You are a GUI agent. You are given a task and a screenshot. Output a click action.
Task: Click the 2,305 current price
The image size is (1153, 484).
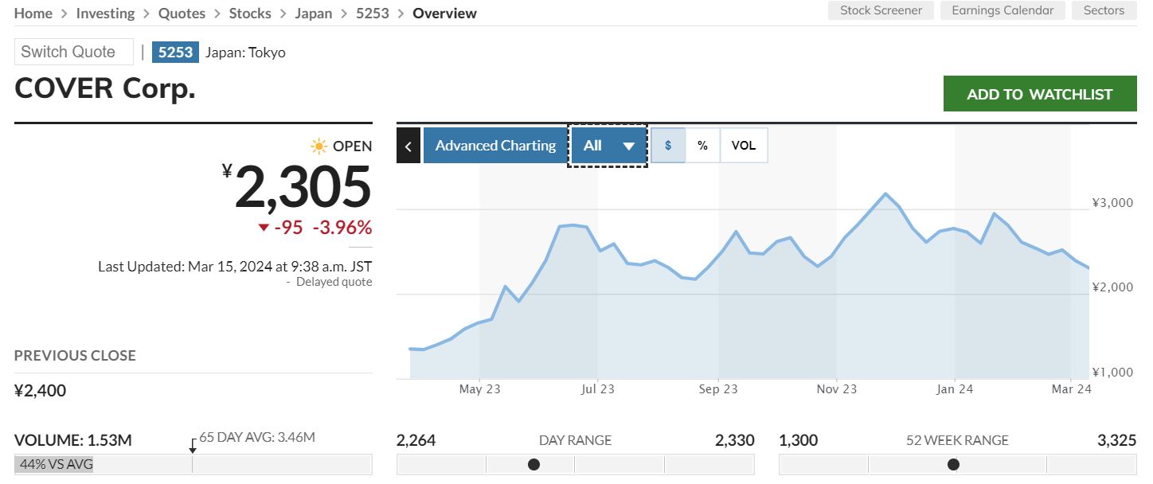303,187
